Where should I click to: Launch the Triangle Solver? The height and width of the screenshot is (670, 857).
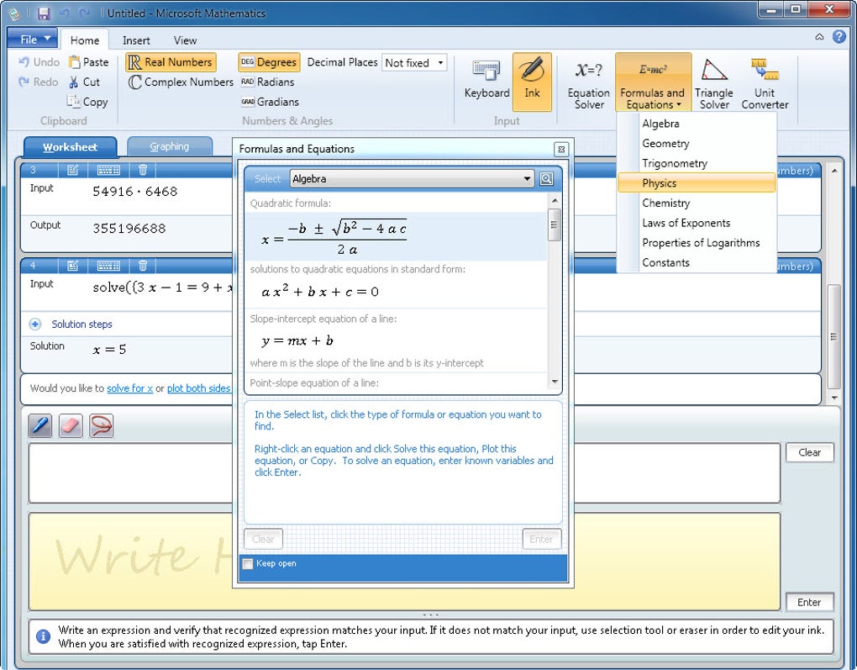(x=714, y=83)
